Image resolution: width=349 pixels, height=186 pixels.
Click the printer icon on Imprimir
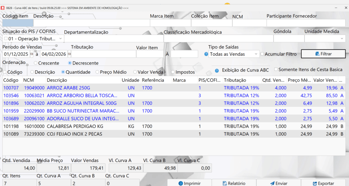[x=181, y=184]
